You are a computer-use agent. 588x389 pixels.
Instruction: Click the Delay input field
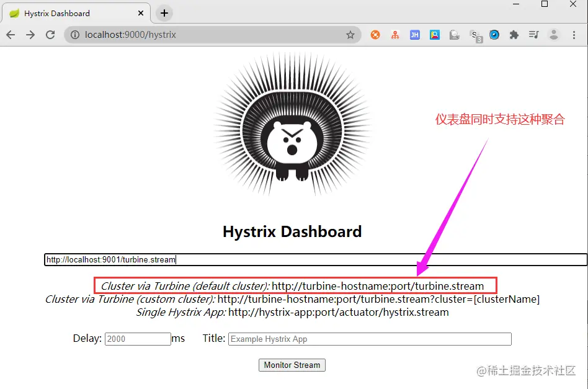138,339
